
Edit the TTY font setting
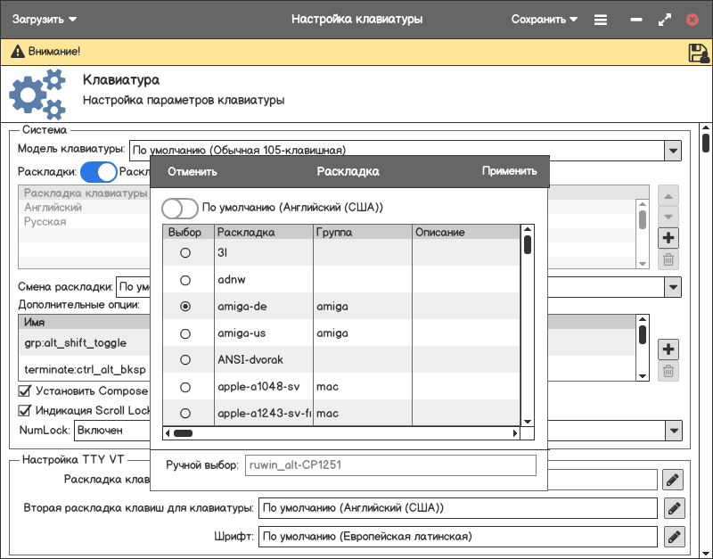673,537
